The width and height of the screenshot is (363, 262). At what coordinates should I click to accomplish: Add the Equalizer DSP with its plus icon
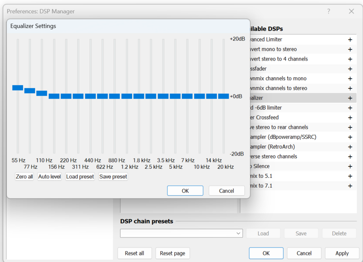[350, 98]
